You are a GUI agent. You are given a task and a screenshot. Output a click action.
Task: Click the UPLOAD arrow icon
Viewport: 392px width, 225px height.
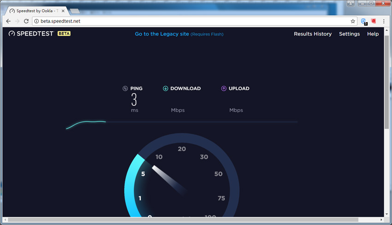tap(224, 89)
